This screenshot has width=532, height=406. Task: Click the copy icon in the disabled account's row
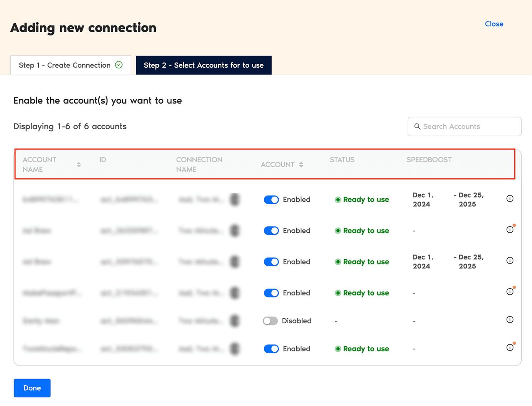235,321
